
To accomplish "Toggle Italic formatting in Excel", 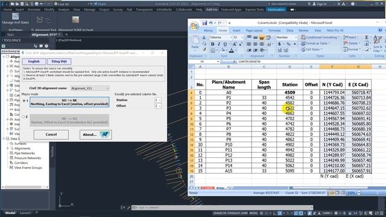I will (218, 44).
